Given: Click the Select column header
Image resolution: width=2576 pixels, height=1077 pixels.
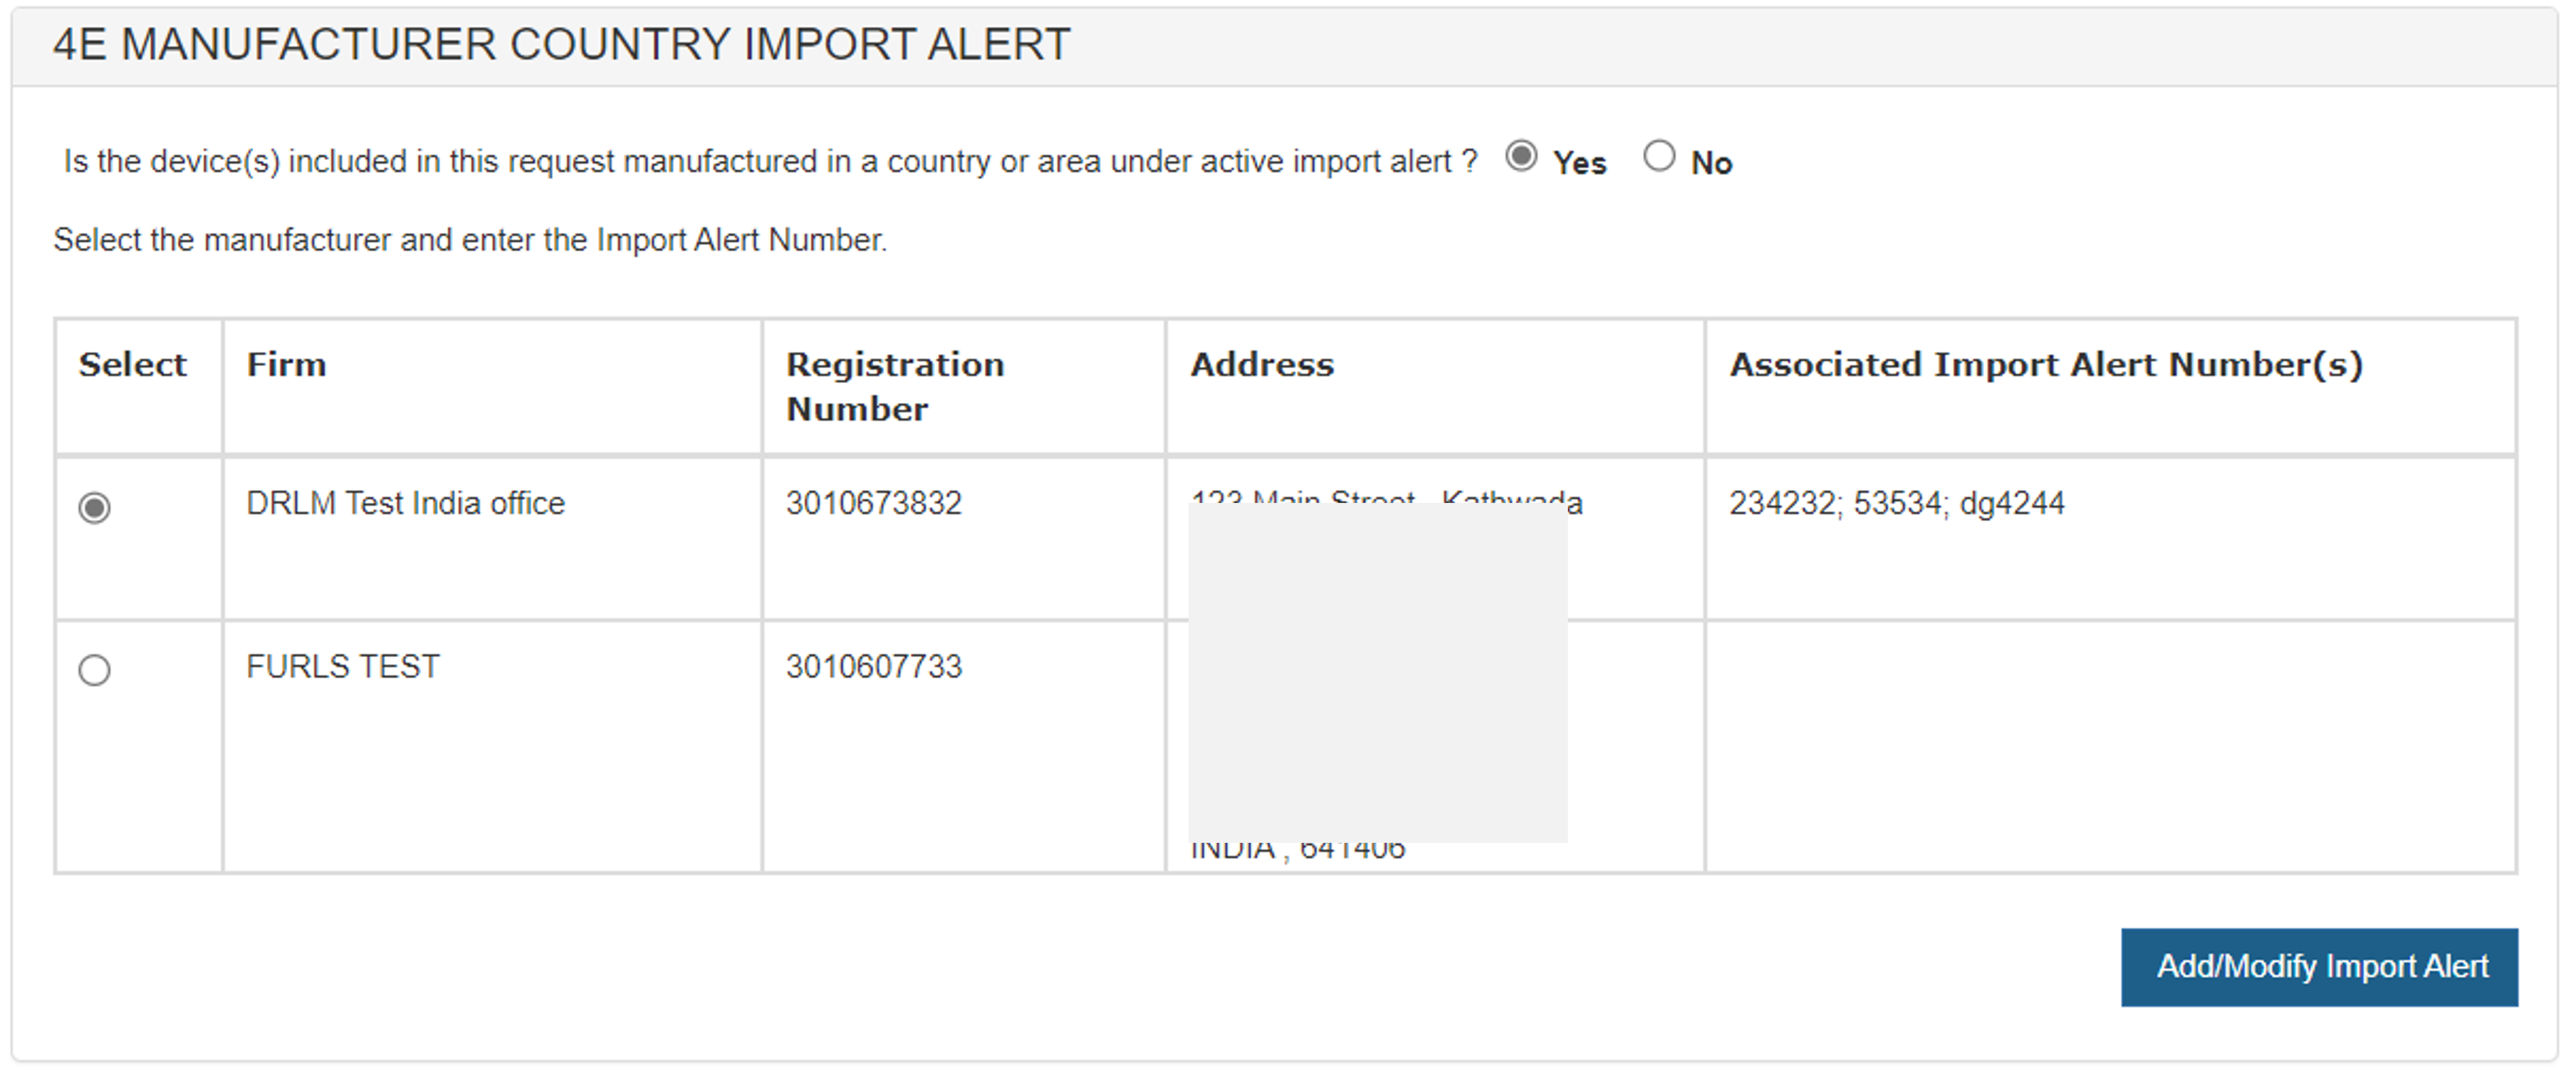Looking at the screenshot, I should (133, 365).
